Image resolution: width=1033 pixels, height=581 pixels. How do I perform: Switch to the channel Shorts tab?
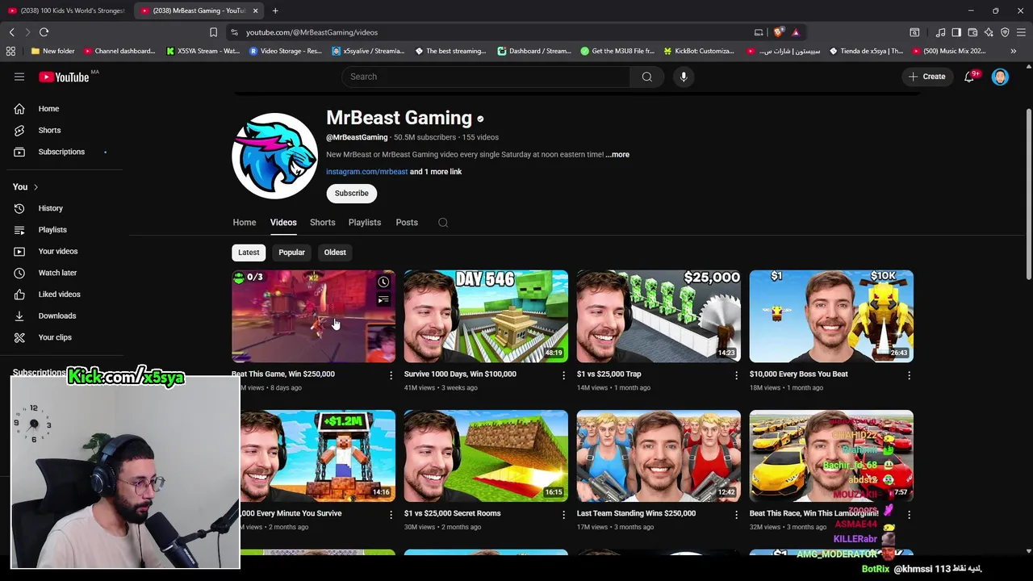(323, 223)
